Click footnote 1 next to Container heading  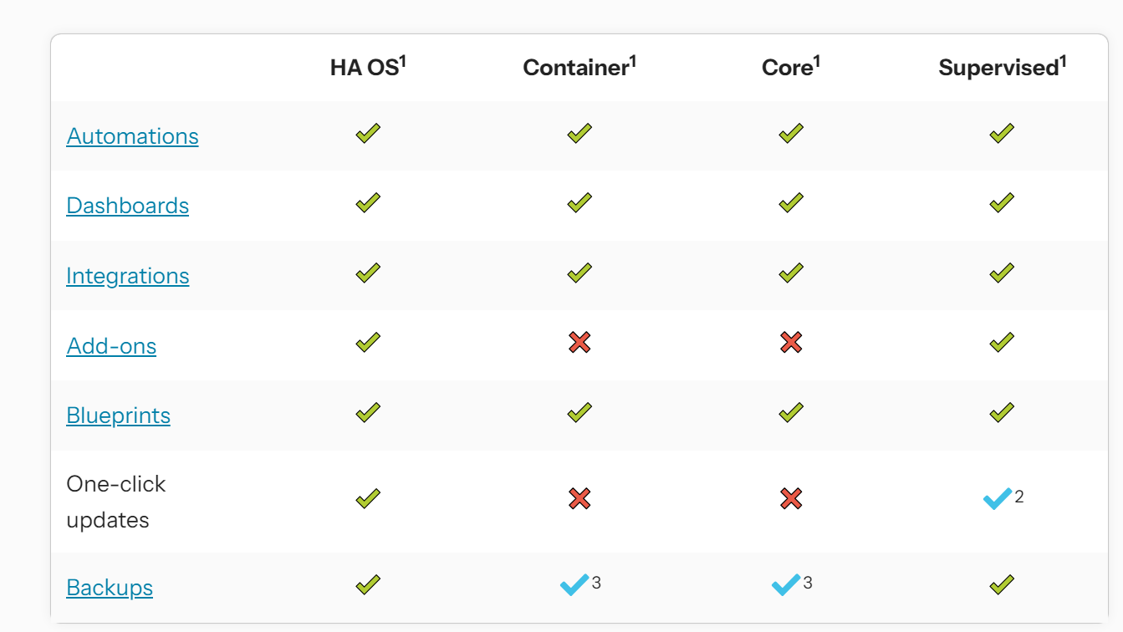(x=633, y=61)
